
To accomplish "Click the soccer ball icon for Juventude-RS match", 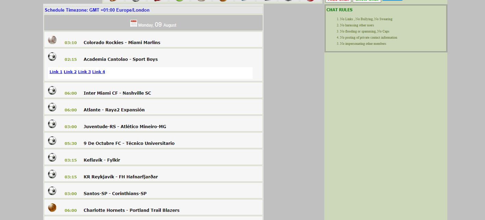I will [x=52, y=124].
